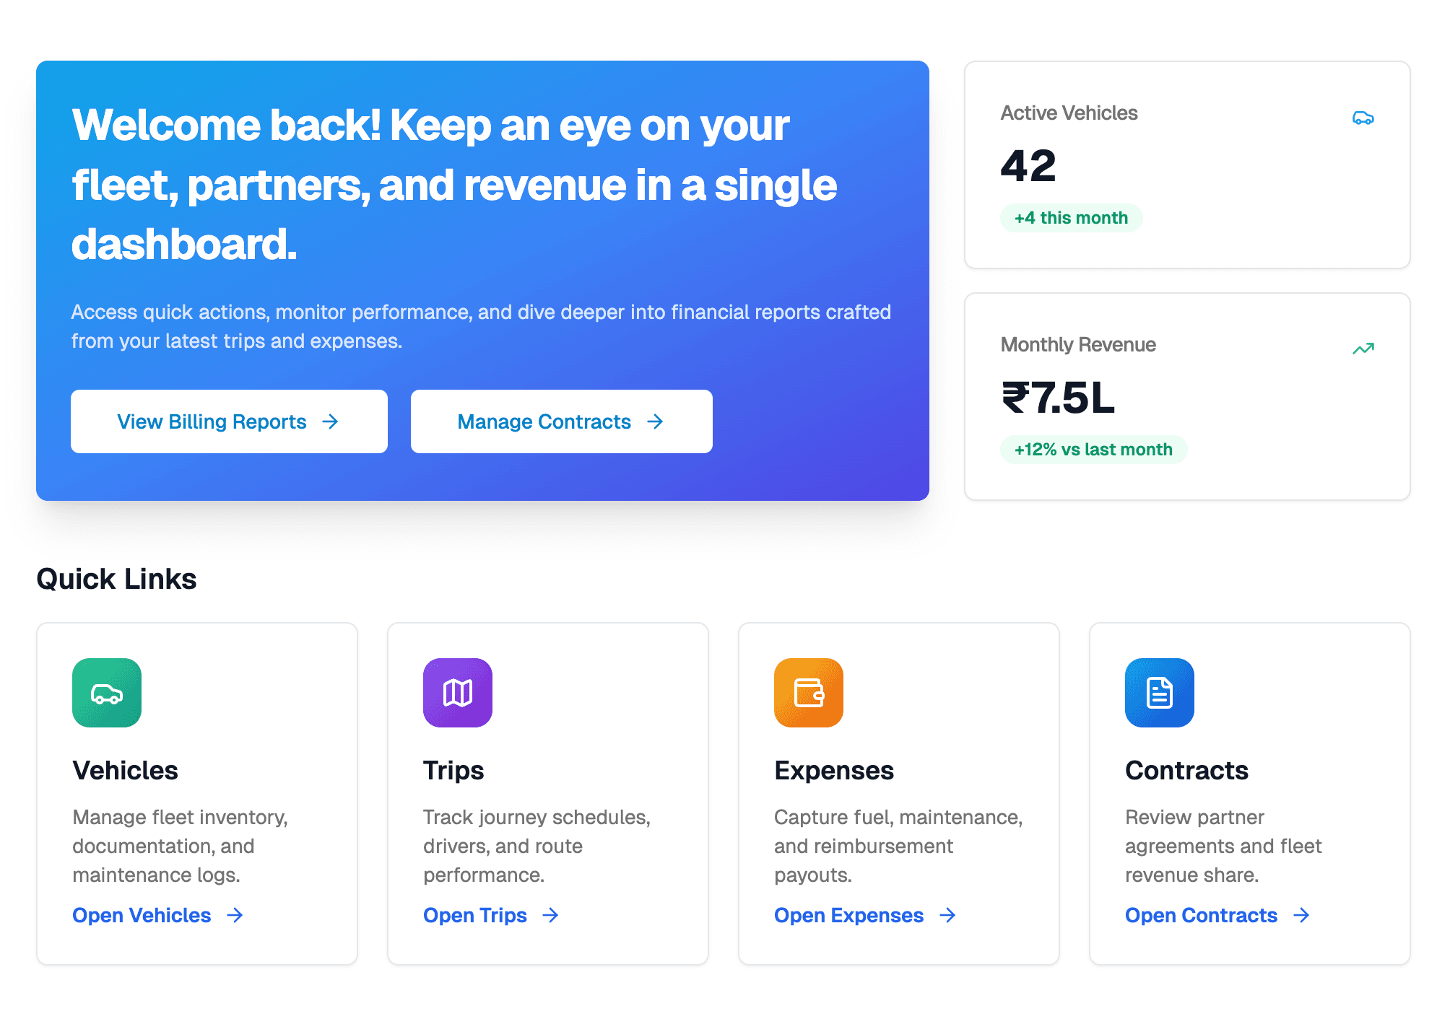Click the orange Expenses wallet icon
Viewport: 1450px width, 1019px height.
tap(808, 693)
